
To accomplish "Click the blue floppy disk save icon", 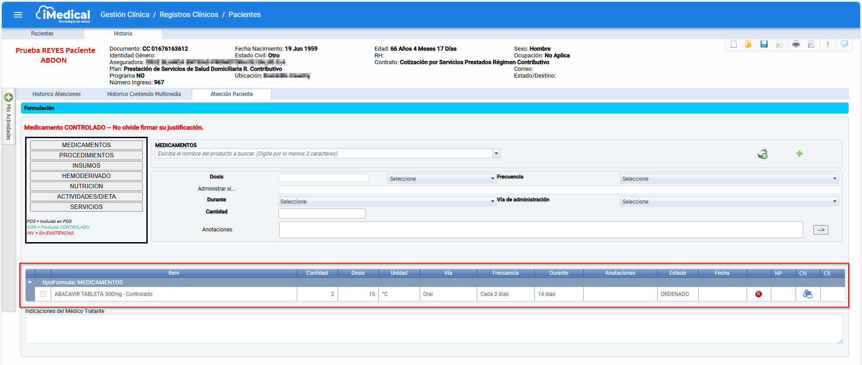I will pos(764,44).
